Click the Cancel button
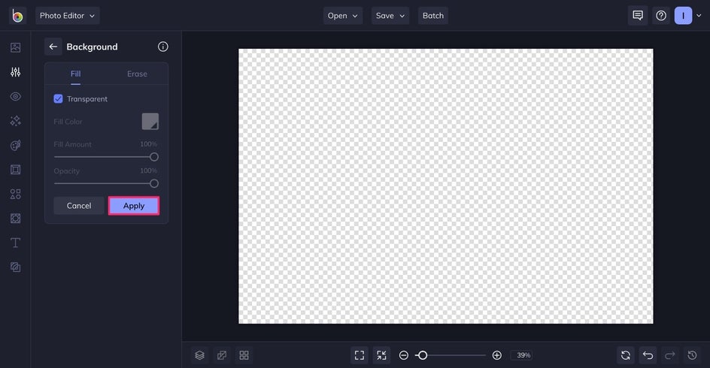Screen dimensions: 710x368 [x=79, y=206]
